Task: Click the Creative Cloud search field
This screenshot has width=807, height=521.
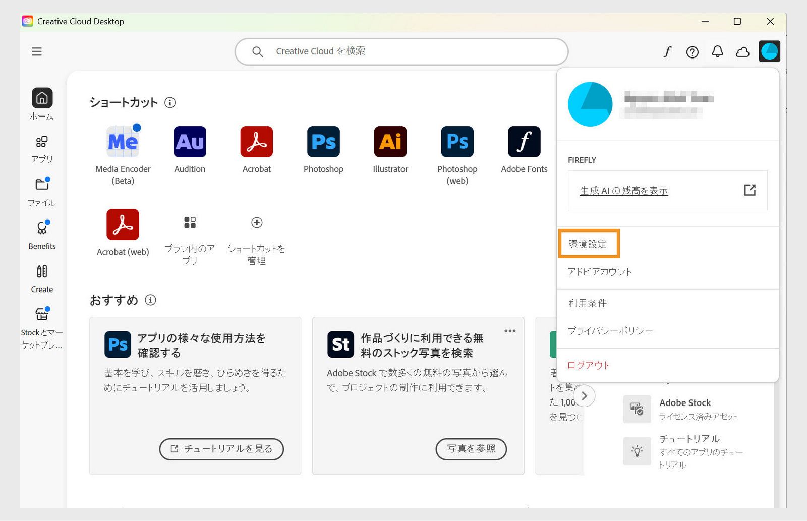Action: (x=401, y=51)
